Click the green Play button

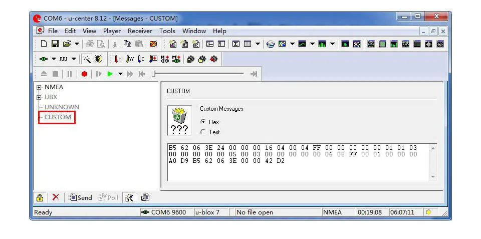110,74
